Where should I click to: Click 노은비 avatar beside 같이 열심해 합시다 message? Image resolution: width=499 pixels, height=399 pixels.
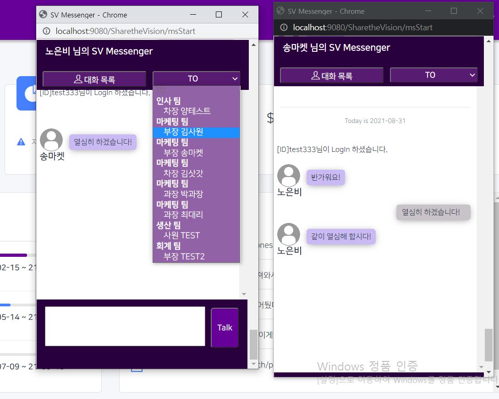[289, 234]
